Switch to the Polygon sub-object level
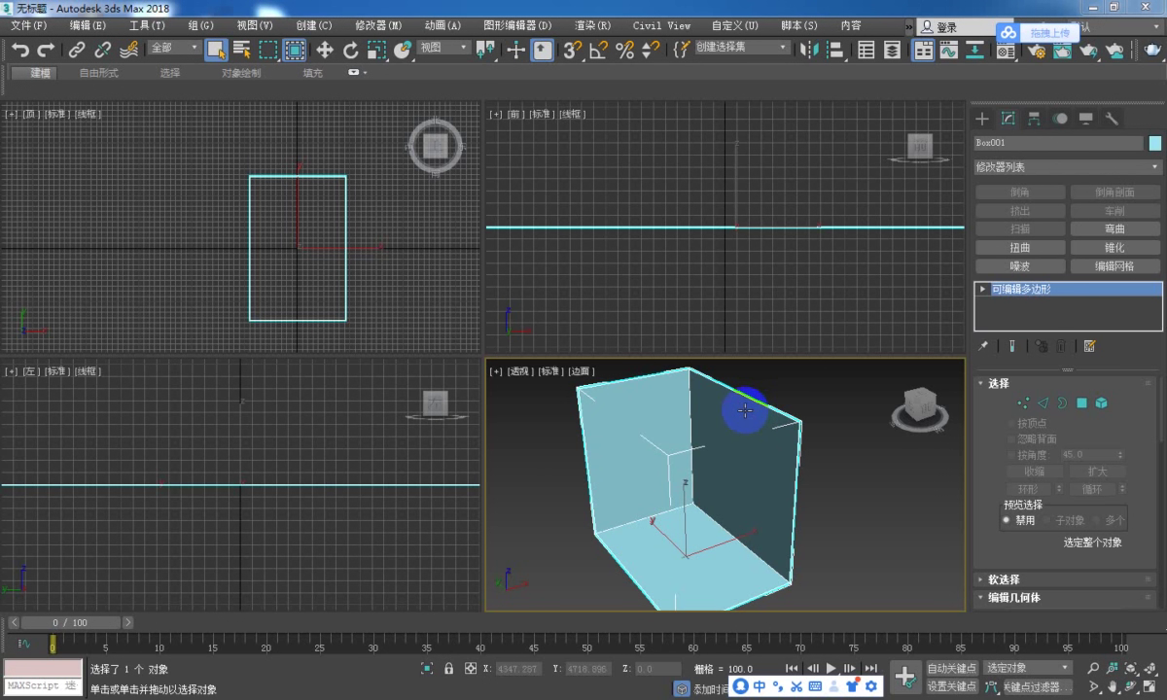 click(1081, 402)
